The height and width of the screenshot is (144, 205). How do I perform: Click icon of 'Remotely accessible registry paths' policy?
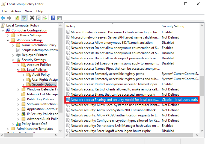[68, 74]
